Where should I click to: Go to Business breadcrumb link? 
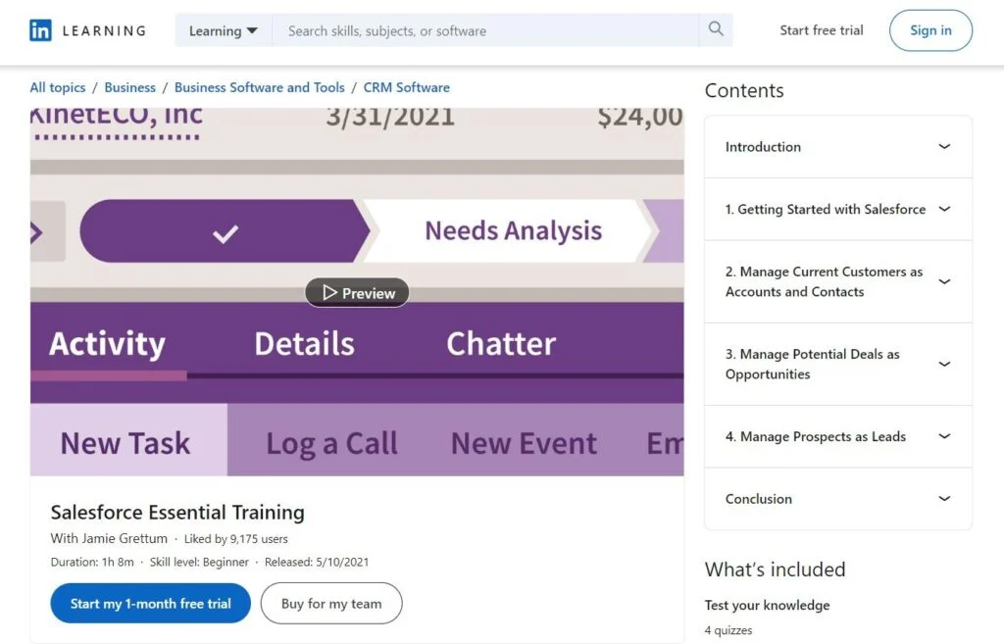130,87
